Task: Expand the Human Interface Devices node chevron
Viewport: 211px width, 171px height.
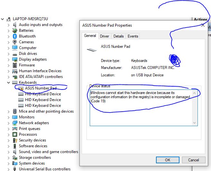Action: click(x=8, y=71)
